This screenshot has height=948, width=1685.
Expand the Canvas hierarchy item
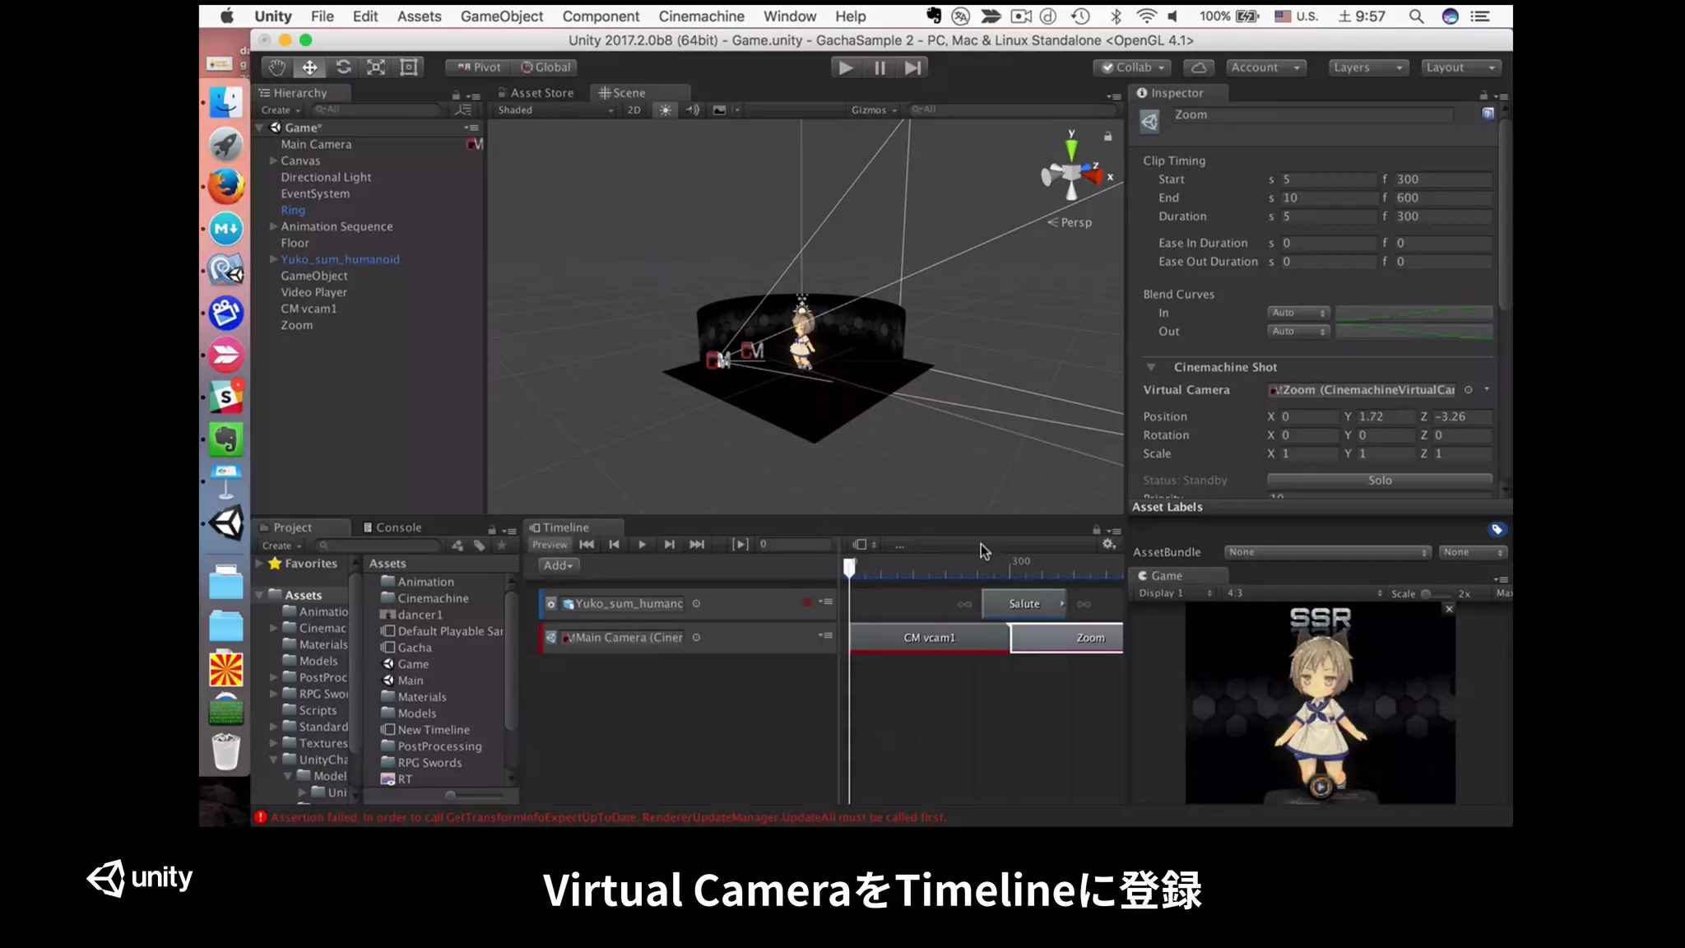point(273,160)
